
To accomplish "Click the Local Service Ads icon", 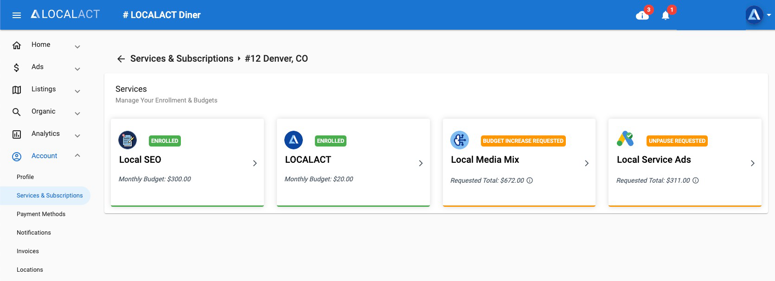I will [x=625, y=139].
